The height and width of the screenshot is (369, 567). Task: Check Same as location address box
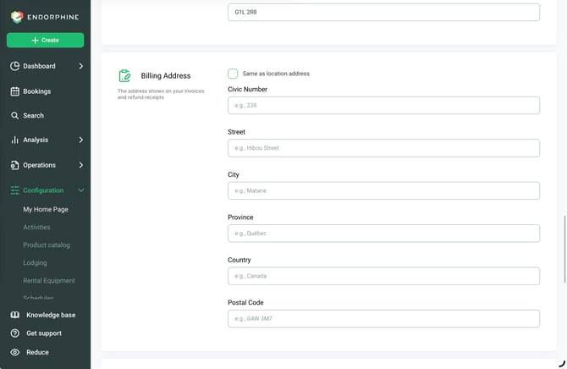click(x=233, y=74)
